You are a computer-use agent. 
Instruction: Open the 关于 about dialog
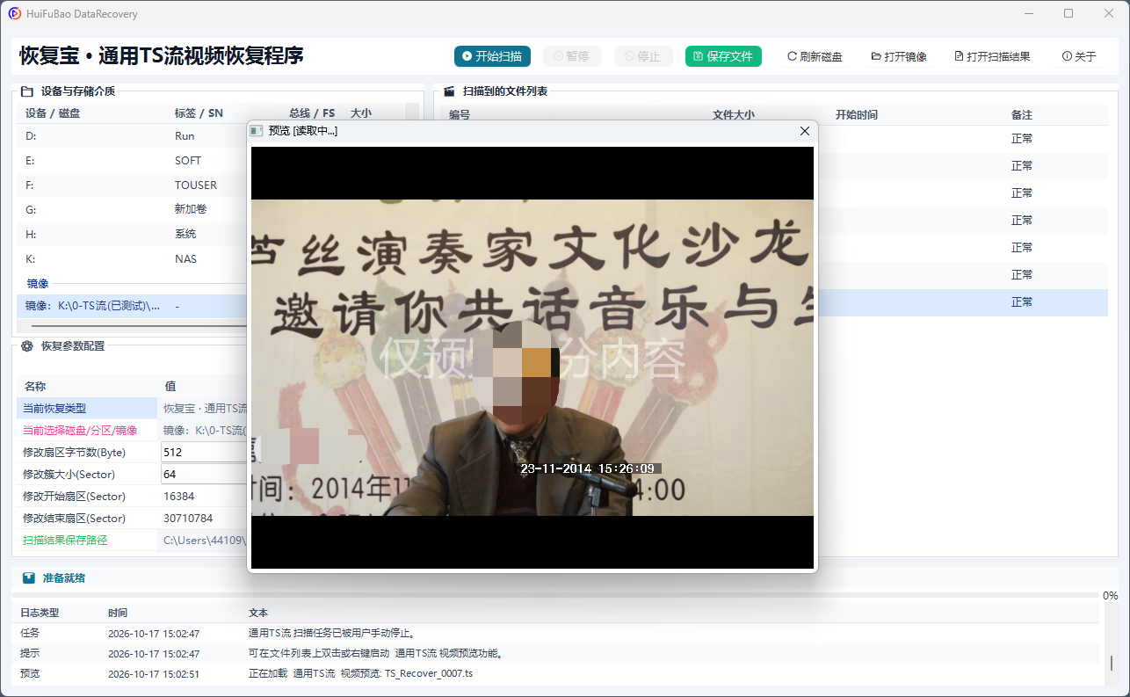point(1079,56)
